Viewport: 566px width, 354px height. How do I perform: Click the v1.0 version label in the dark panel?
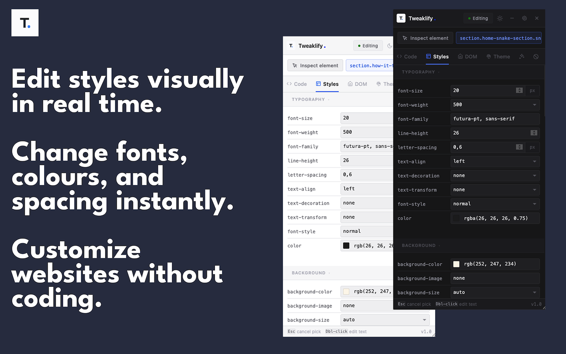(536, 304)
